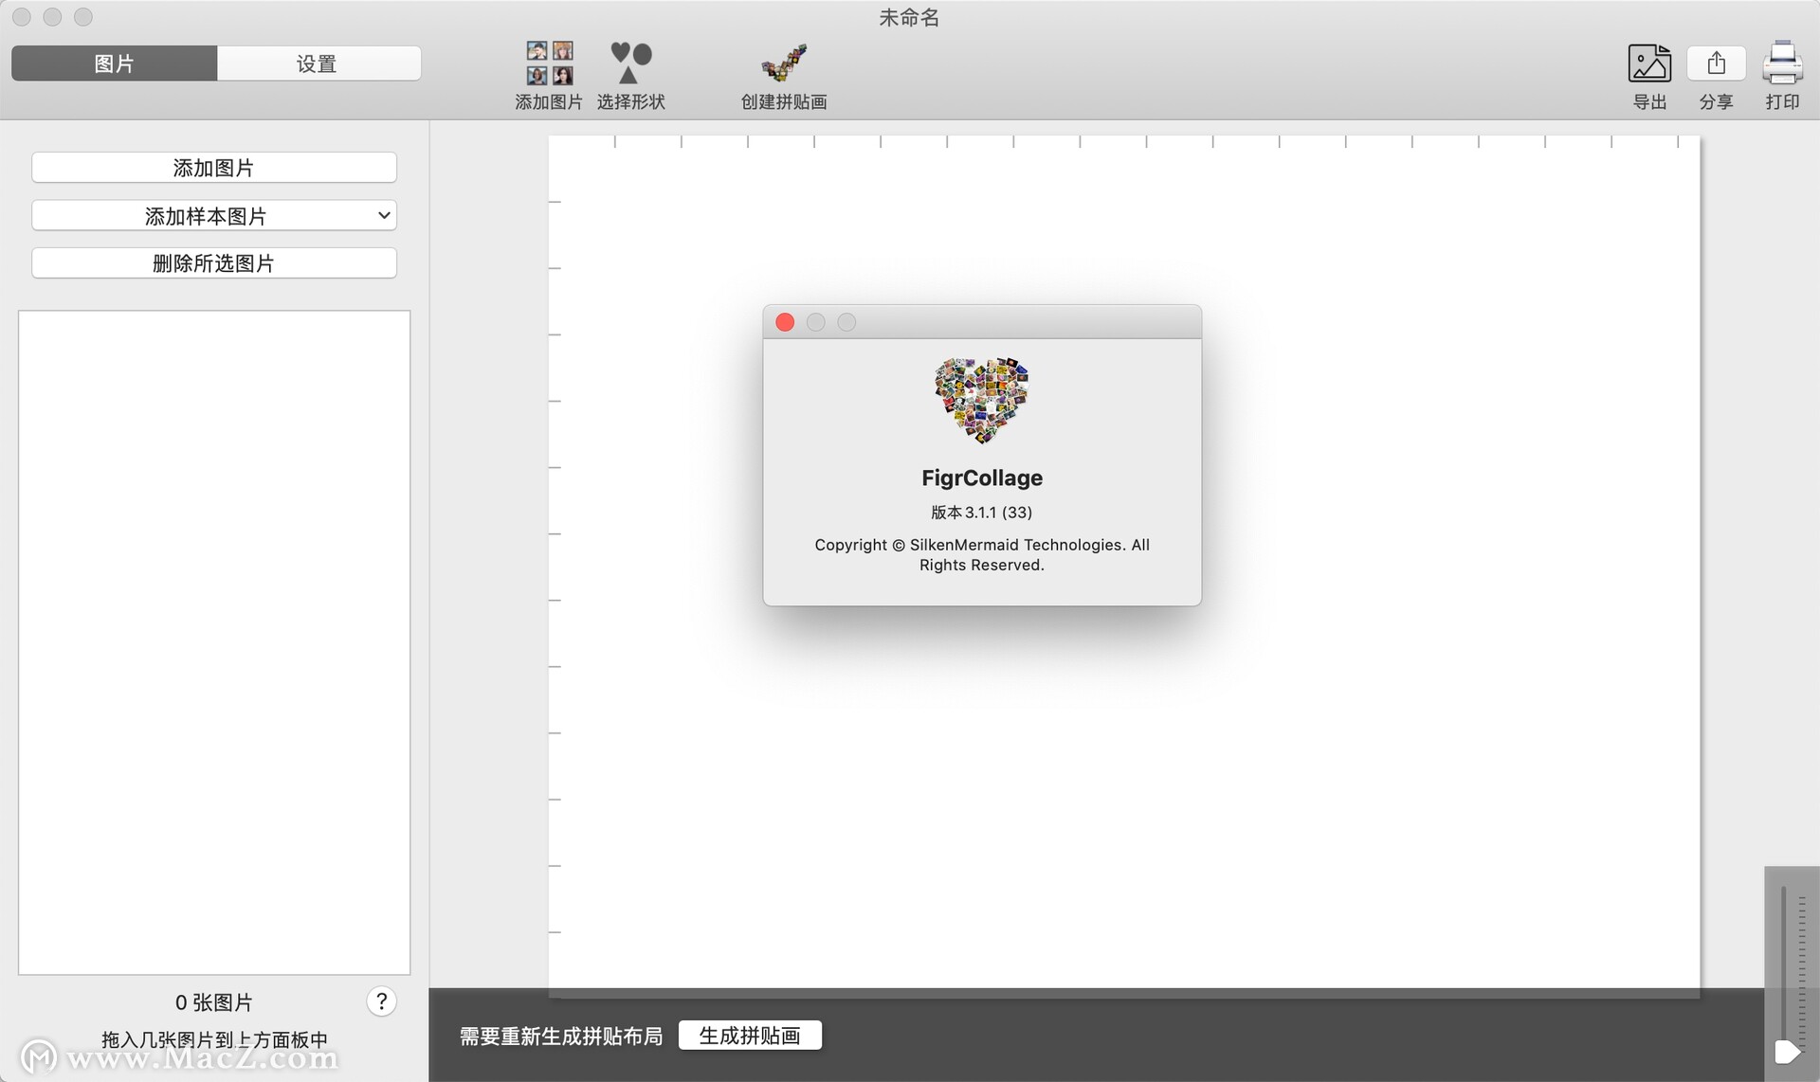Close the FigrCollage About dialog
The width and height of the screenshot is (1820, 1082).
(x=785, y=322)
